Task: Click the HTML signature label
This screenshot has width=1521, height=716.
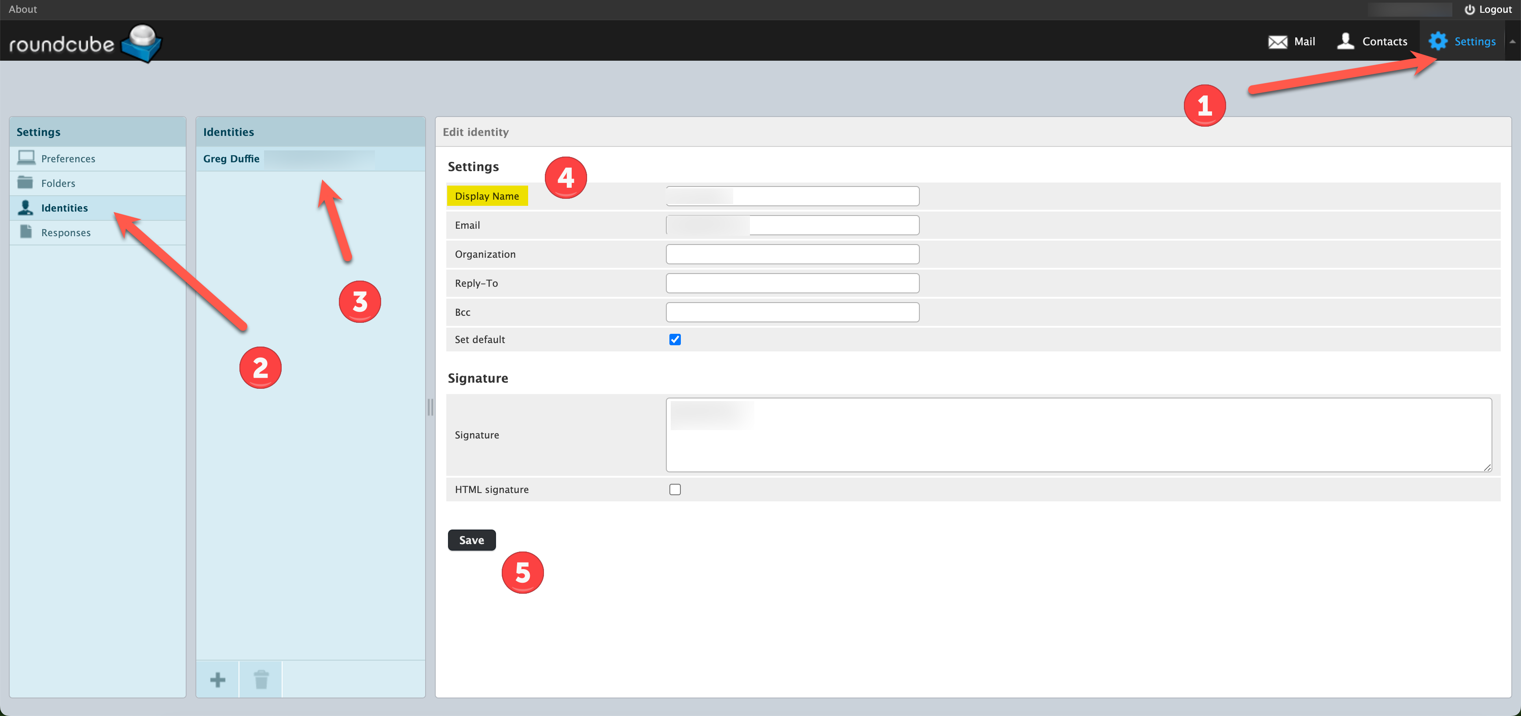Action: coord(491,490)
